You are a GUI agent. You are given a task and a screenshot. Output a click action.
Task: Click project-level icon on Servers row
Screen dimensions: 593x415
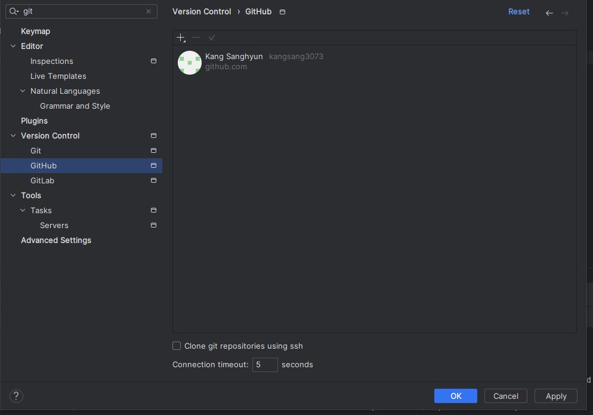[x=153, y=225]
